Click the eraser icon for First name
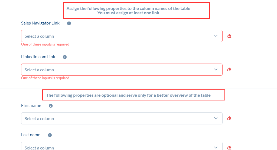 tap(229, 118)
